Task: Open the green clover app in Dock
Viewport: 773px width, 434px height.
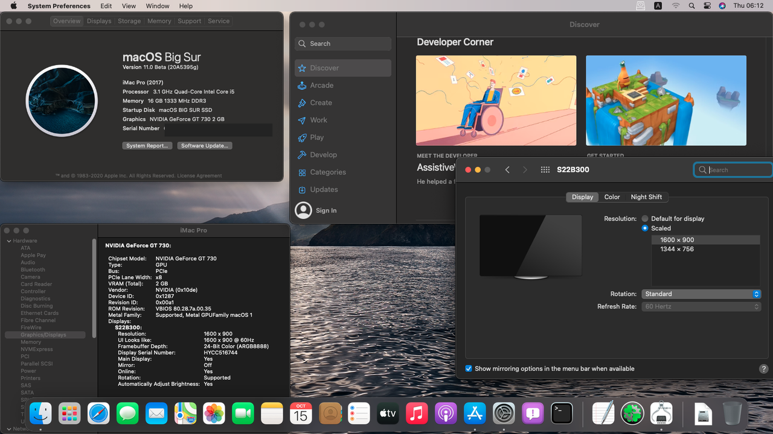Action: coord(632,414)
